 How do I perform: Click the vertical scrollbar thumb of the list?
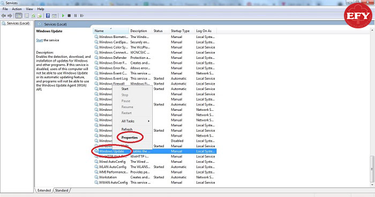click(372, 170)
